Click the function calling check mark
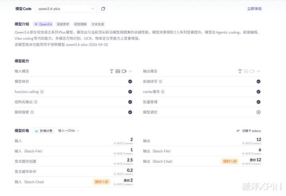The height and width of the screenshot is (196, 286). tap(130, 92)
